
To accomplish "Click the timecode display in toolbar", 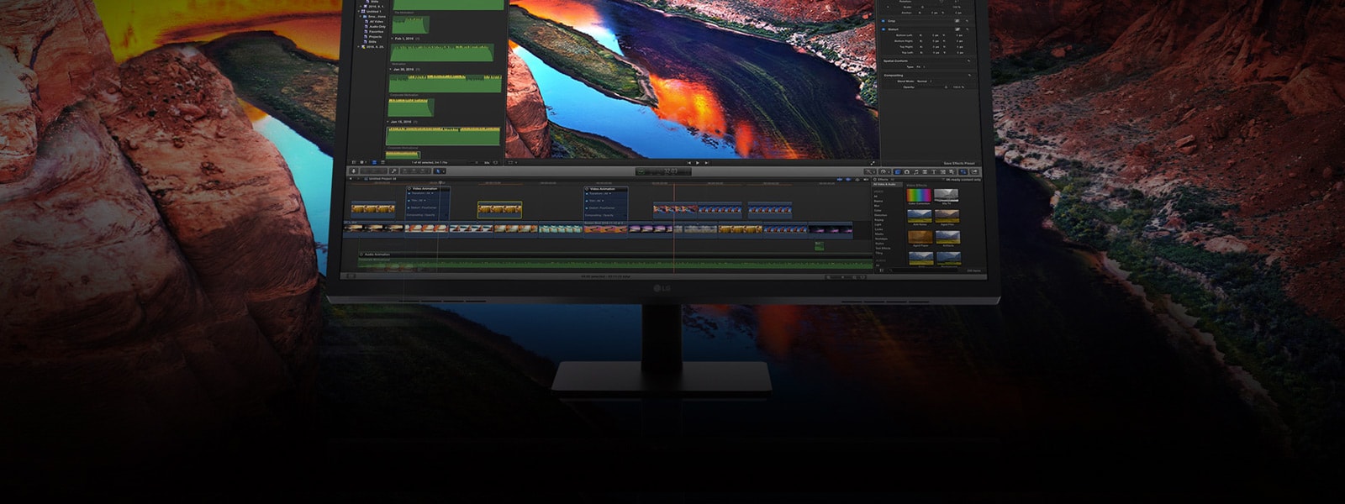I will 663,171.
